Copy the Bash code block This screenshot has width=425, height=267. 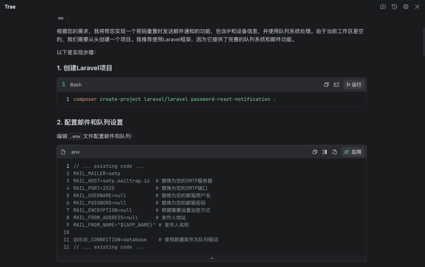pyautogui.click(x=326, y=84)
